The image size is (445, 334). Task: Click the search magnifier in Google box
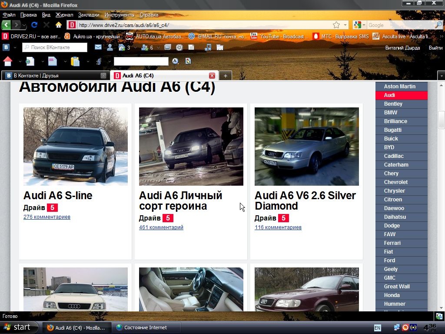pos(438,25)
